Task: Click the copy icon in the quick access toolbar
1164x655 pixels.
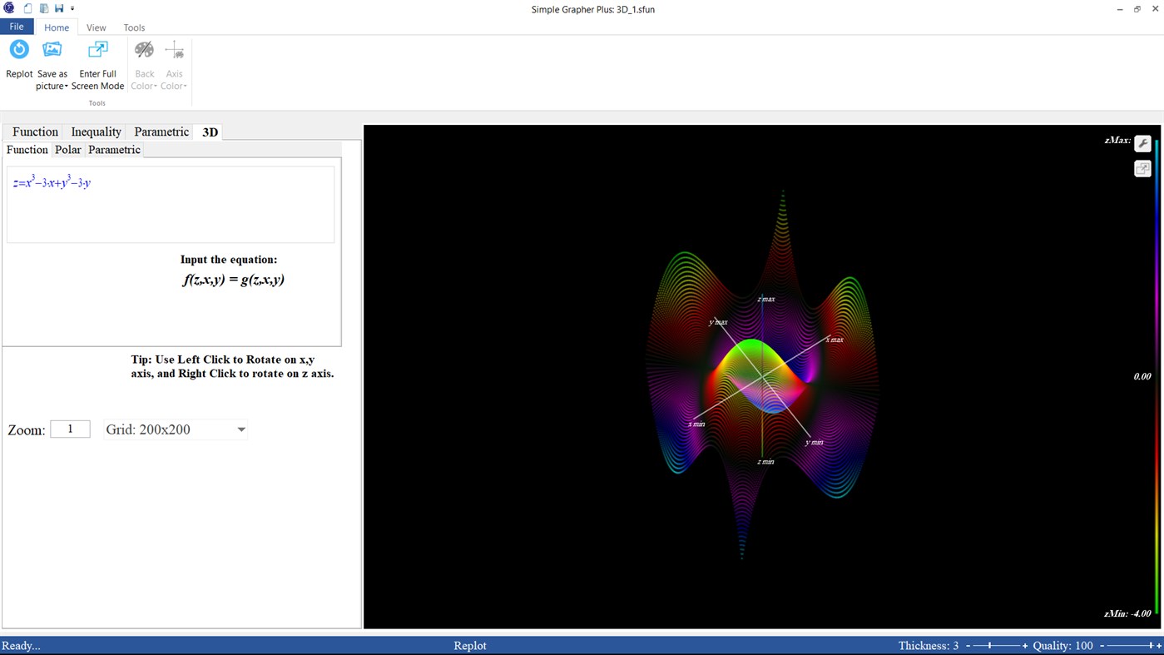Action: [x=42, y=7]
